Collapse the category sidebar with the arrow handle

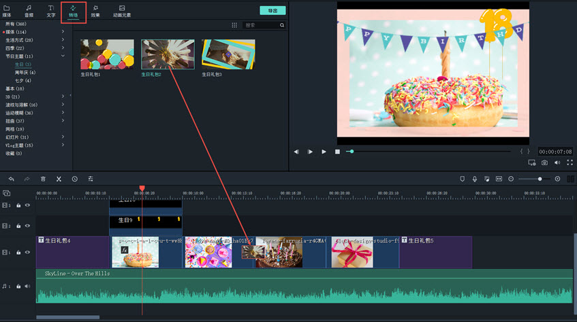(70, 96)
